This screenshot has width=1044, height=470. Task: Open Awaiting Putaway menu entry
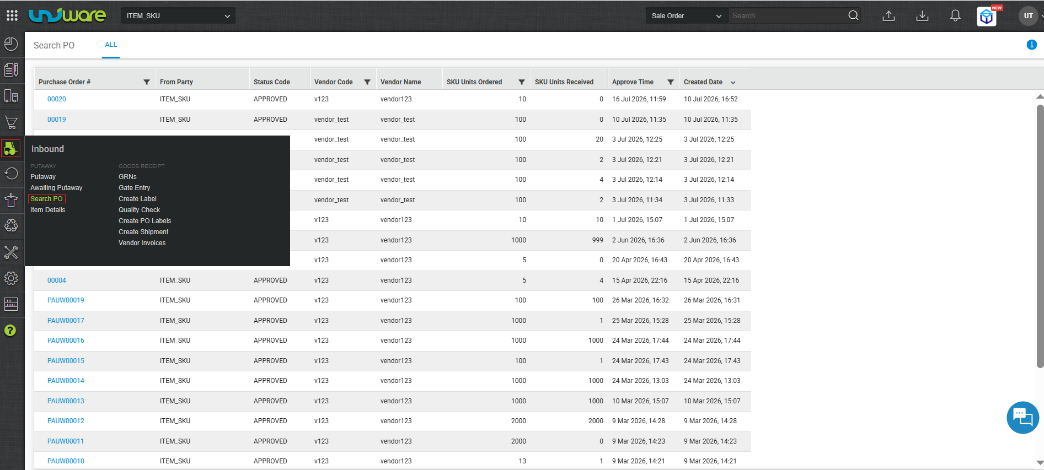56,188
